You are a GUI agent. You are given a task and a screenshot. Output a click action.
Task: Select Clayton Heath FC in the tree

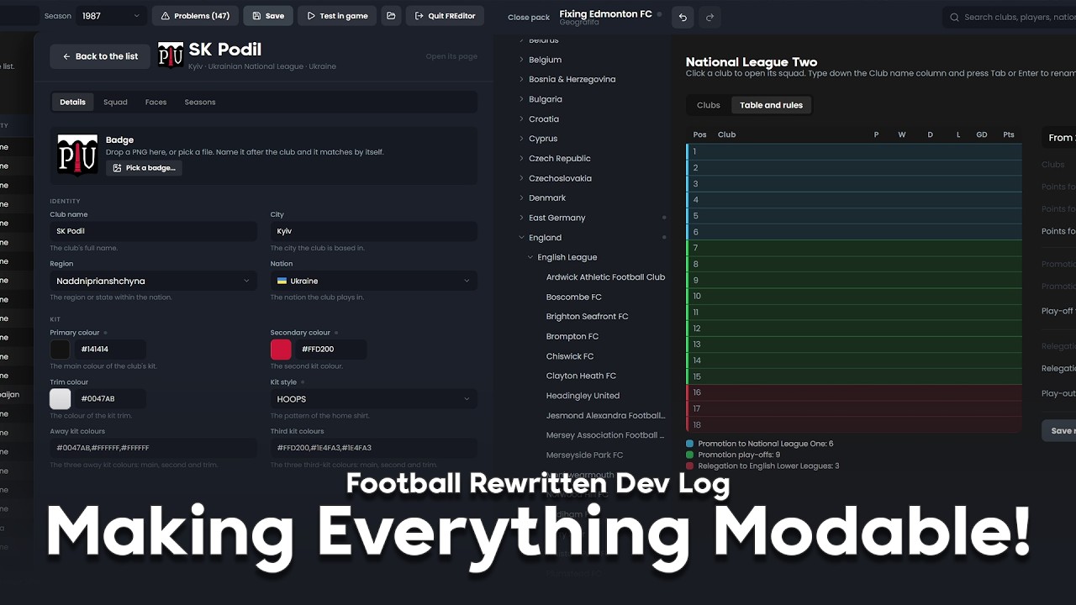[x=581, y=376]
